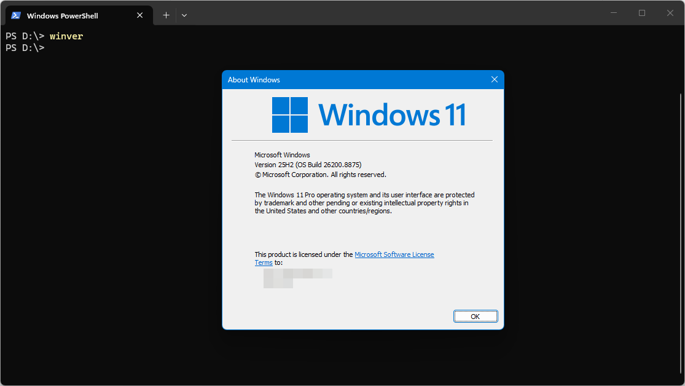685x386 pixels.
Task: Minimize the terminal window
Action: (613, 13)
